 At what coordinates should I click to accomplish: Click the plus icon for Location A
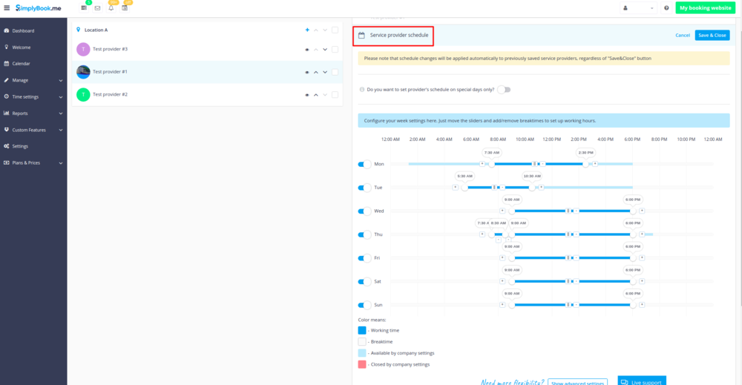pyautogui.click(x=307, y=30)
